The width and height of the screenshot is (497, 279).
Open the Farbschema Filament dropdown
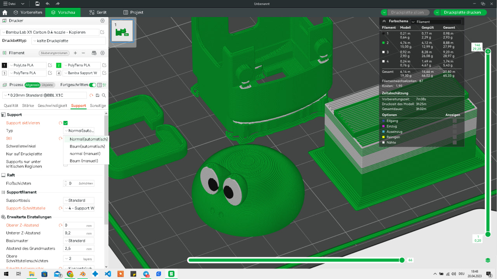(436, 22)
